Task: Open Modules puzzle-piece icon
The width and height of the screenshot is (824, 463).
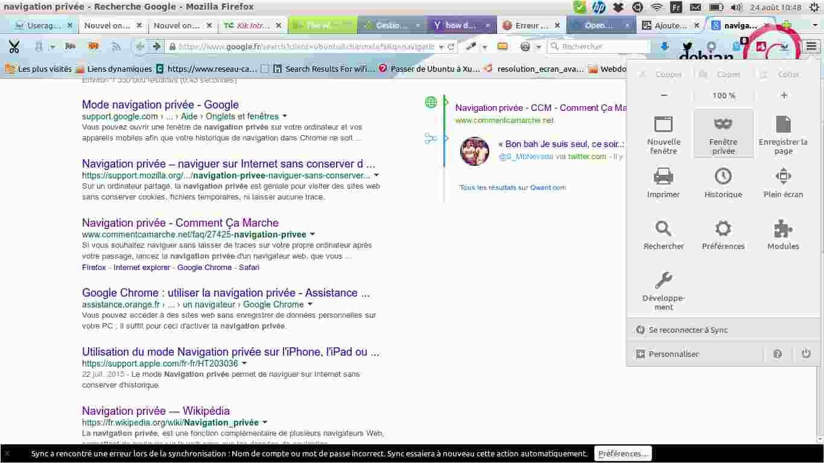Action: click(x=783, y=228)
